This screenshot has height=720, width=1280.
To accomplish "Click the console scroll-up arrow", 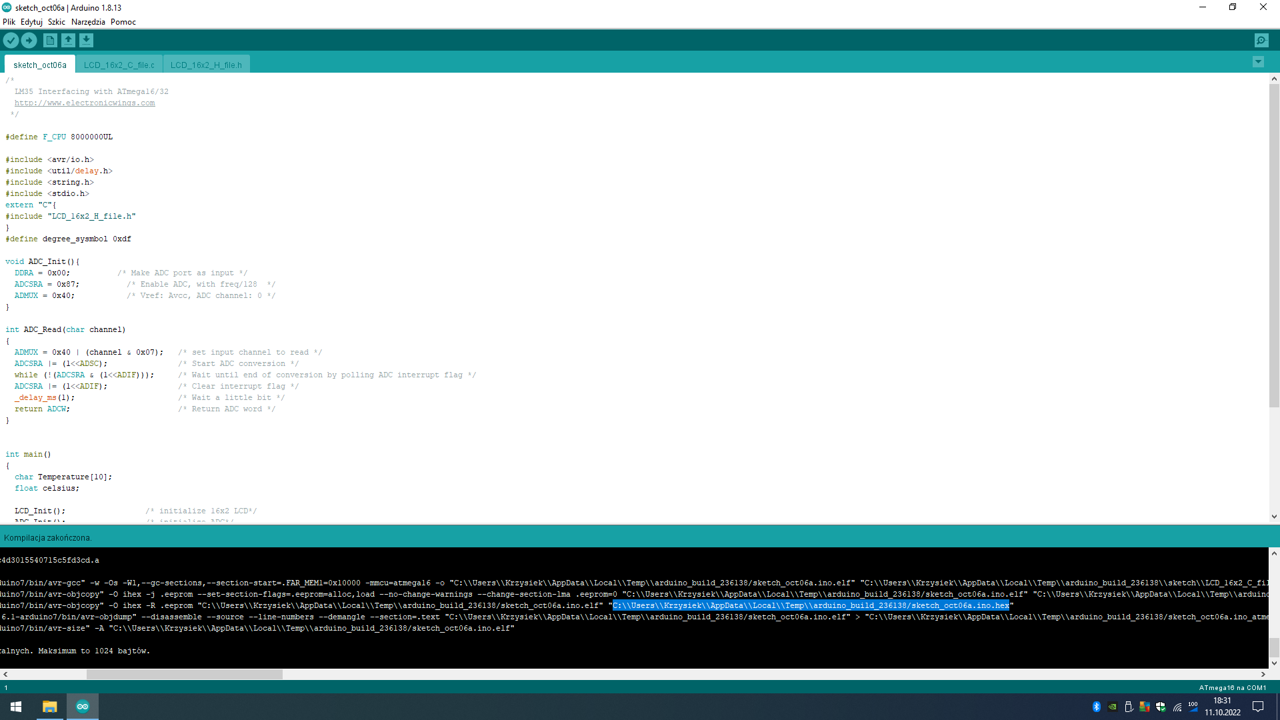I will [x=1274, y=553].
